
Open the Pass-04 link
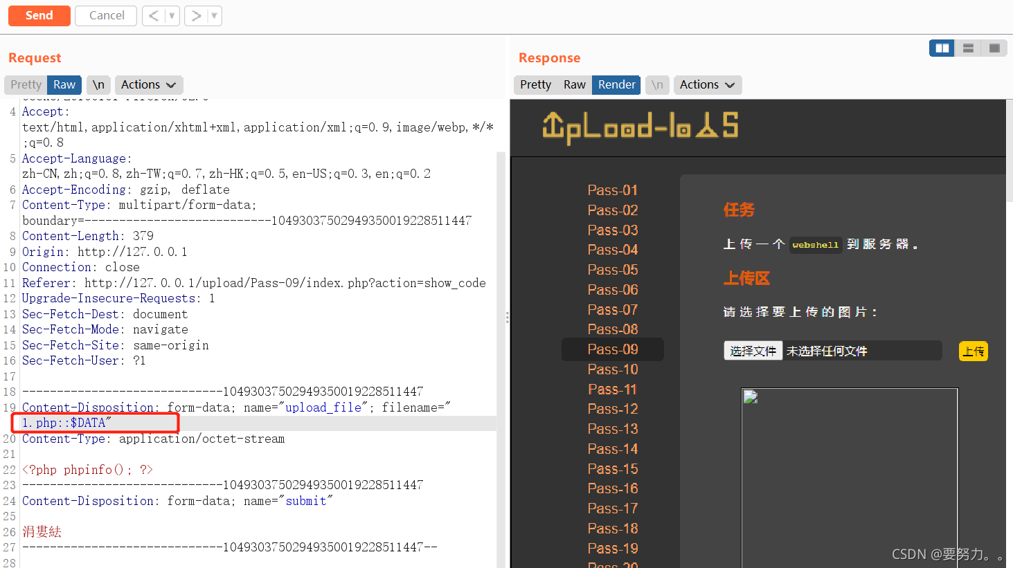coord(613,250)
